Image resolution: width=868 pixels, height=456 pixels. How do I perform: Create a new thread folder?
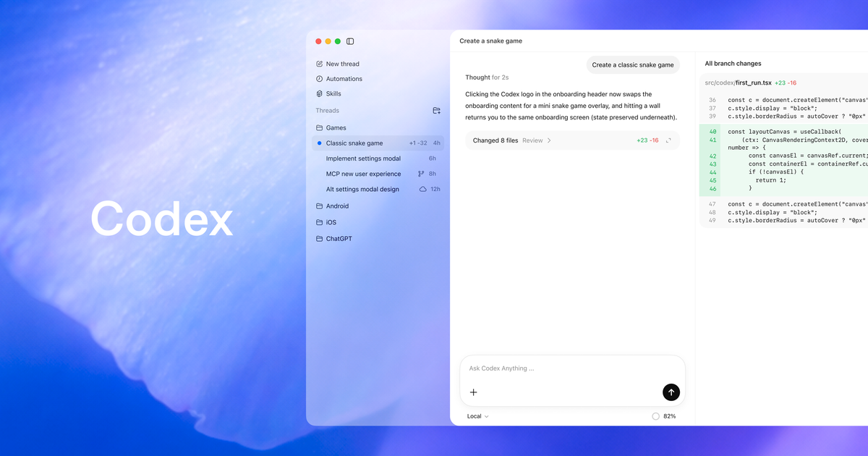tap(436, 110)
